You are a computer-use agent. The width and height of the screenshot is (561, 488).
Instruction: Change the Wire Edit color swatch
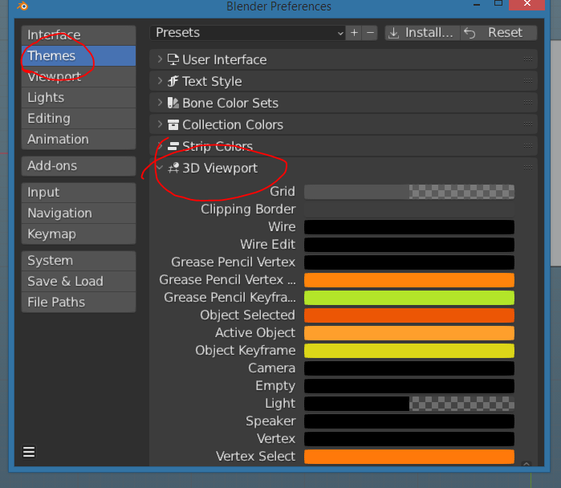click(x=409, y=245)
